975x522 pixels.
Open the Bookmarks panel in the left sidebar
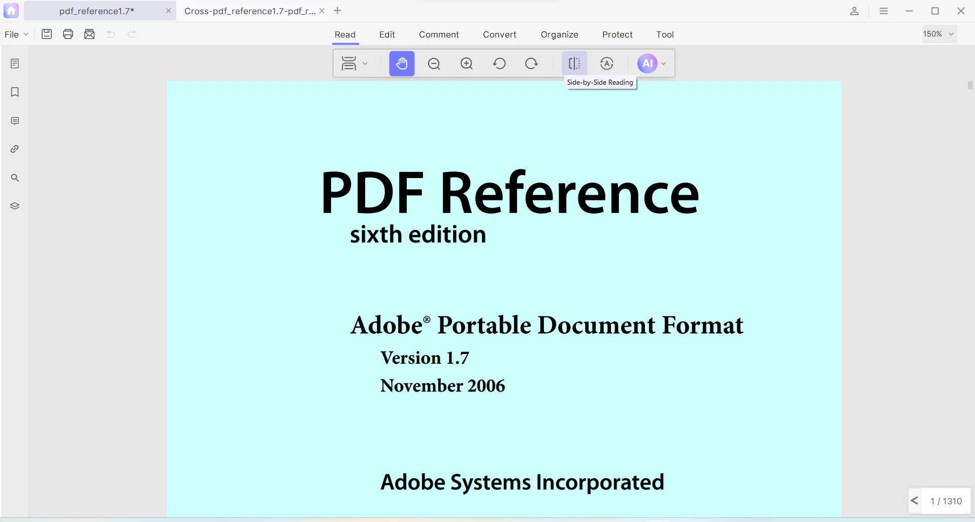point(15,92)
